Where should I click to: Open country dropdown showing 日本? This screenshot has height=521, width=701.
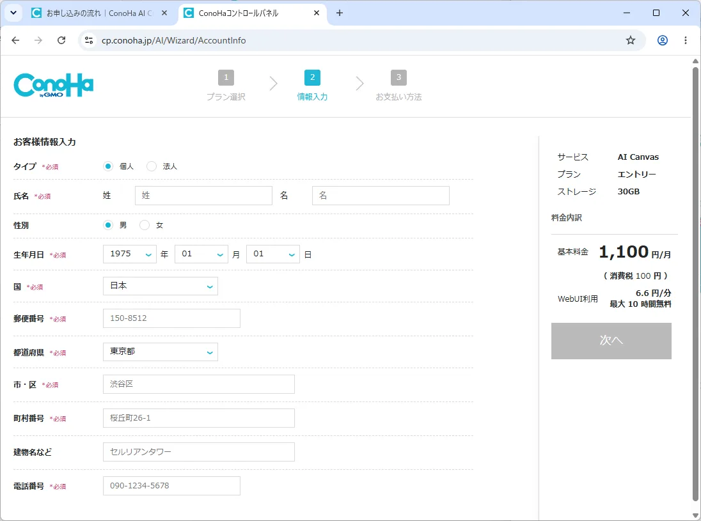click(161, 286)
